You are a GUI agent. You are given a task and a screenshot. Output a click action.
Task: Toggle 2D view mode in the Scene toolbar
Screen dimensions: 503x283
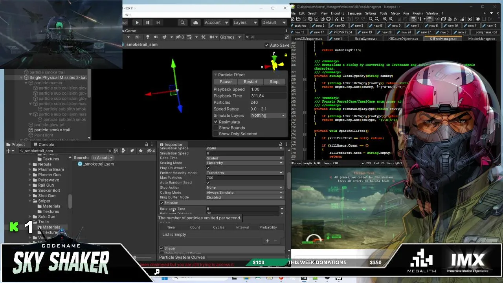pos(137,37)
